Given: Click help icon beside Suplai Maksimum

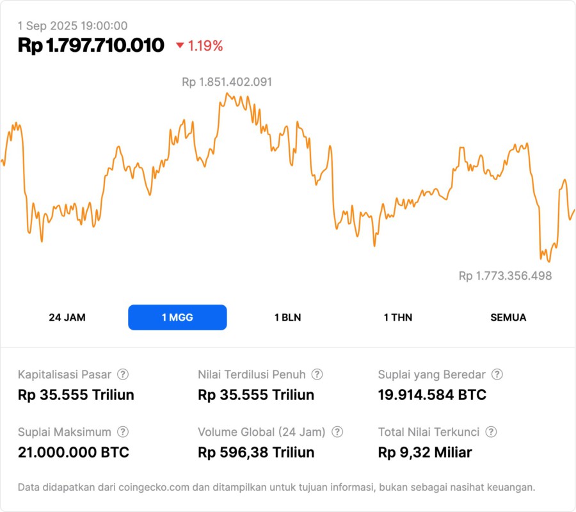Looking at the screenshot, I should click(x=123, y=432).
